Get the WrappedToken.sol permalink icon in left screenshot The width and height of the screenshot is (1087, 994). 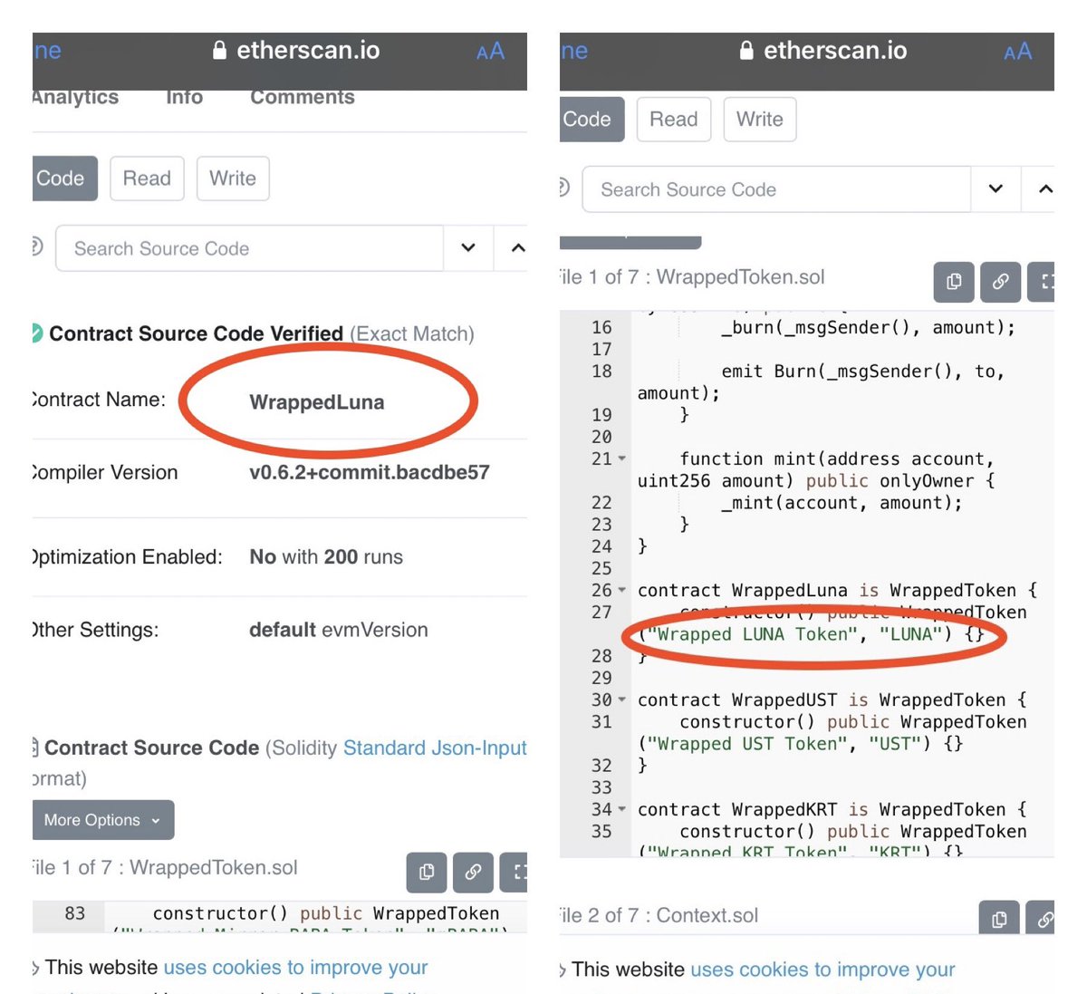(x=473, y=872)
